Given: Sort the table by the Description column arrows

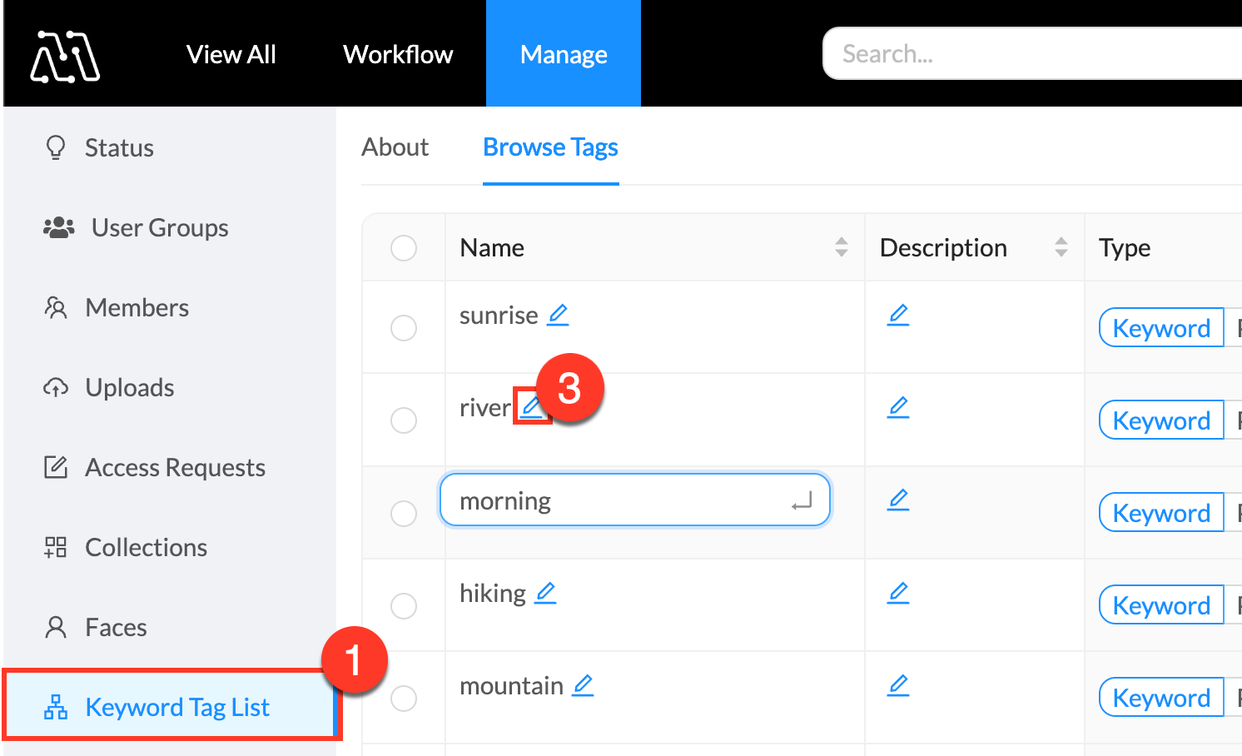Looking at the screenshot, I should click(1061, 247).
